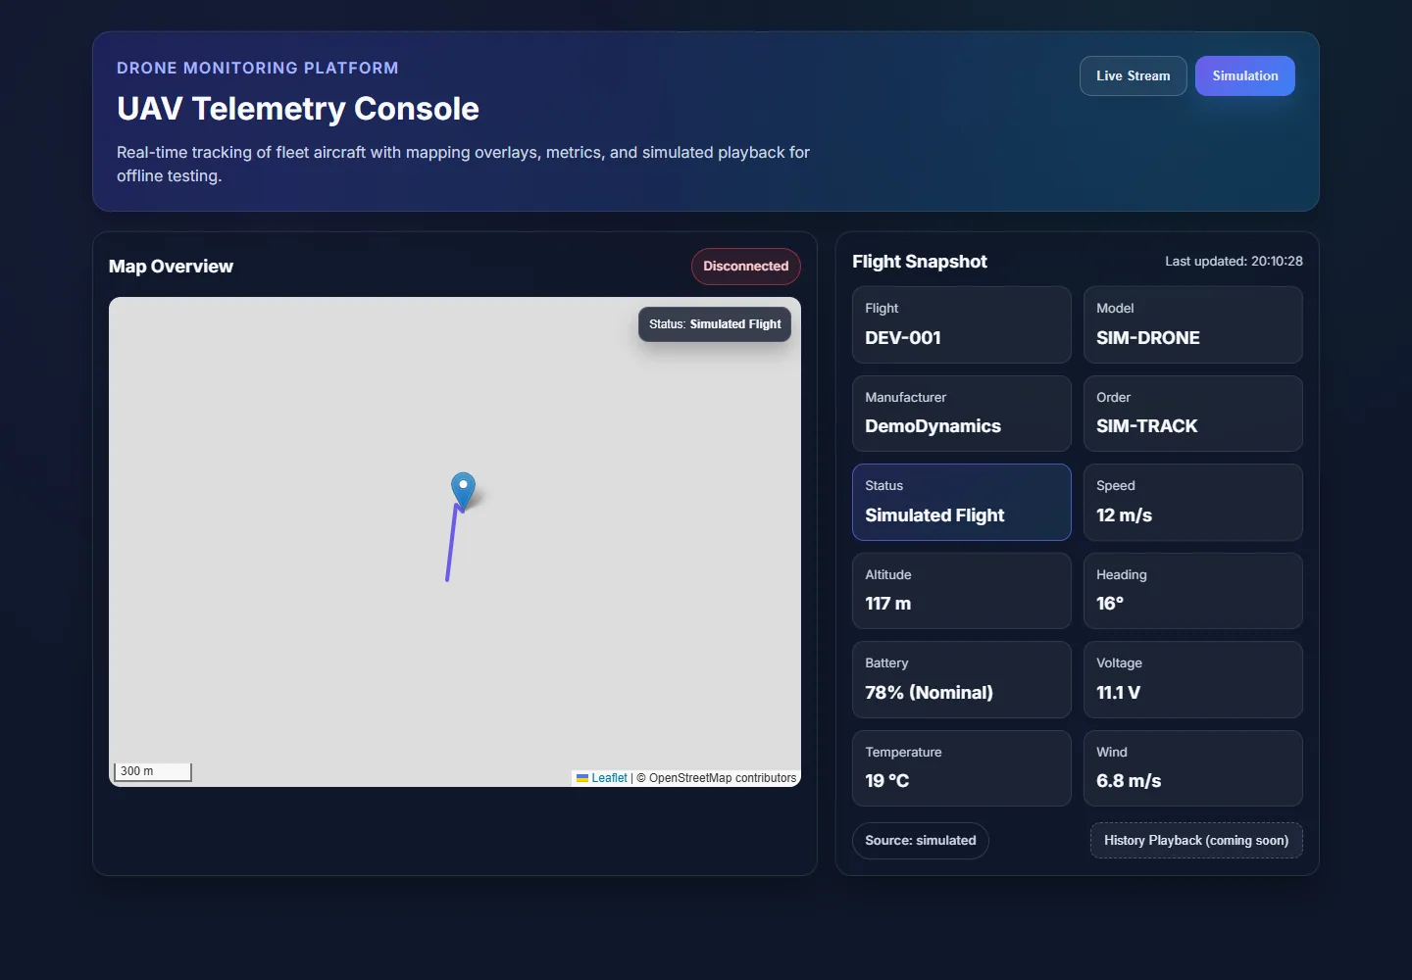This screenshot has width=1412, height=980.
Task: Select the Status Simulated Flight card
Action: point(962,502)
